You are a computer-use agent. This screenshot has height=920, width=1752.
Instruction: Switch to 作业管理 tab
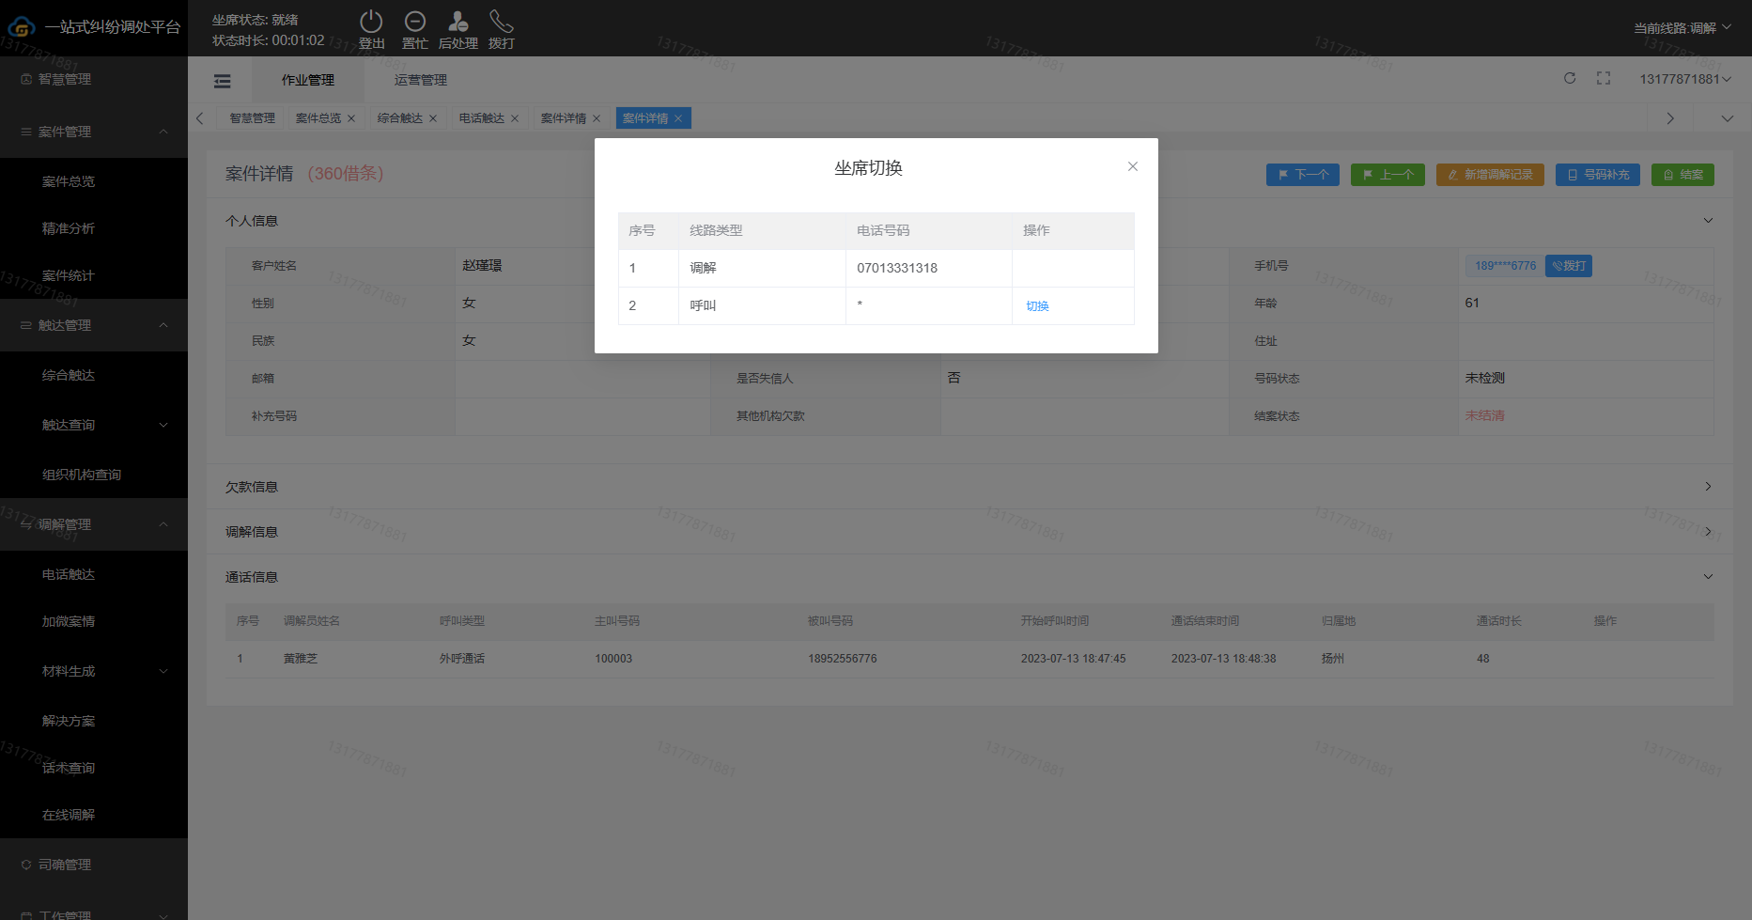tap(308, 80)
